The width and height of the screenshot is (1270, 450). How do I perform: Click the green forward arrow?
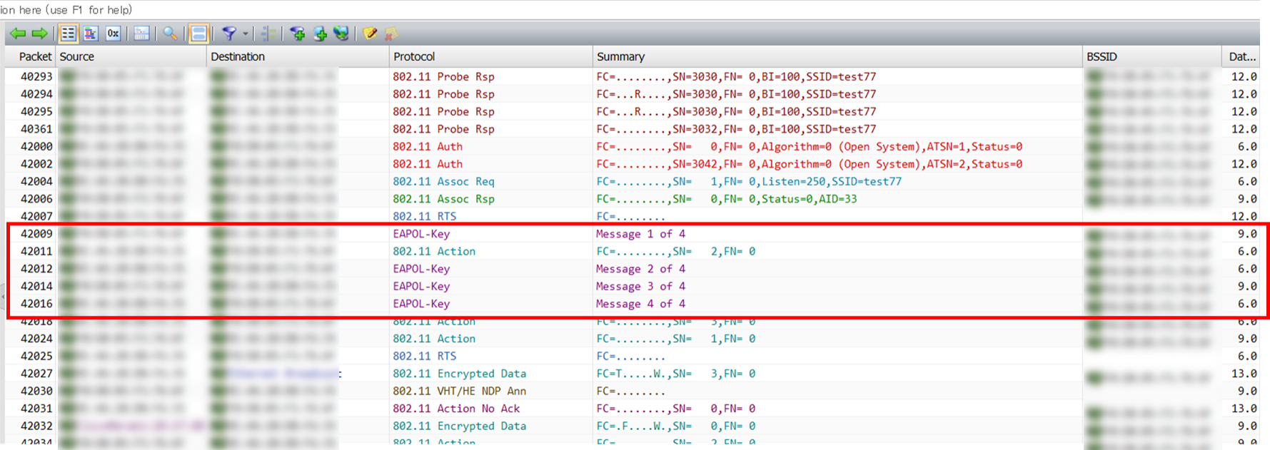click(40, 34)
